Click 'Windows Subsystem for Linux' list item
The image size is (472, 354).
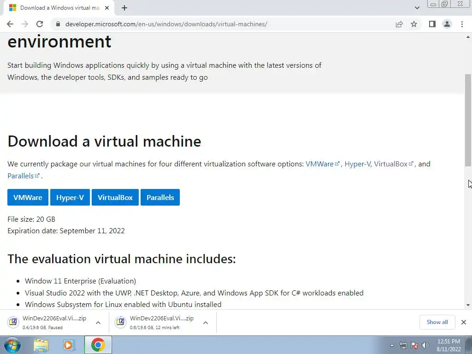(123, 304)
